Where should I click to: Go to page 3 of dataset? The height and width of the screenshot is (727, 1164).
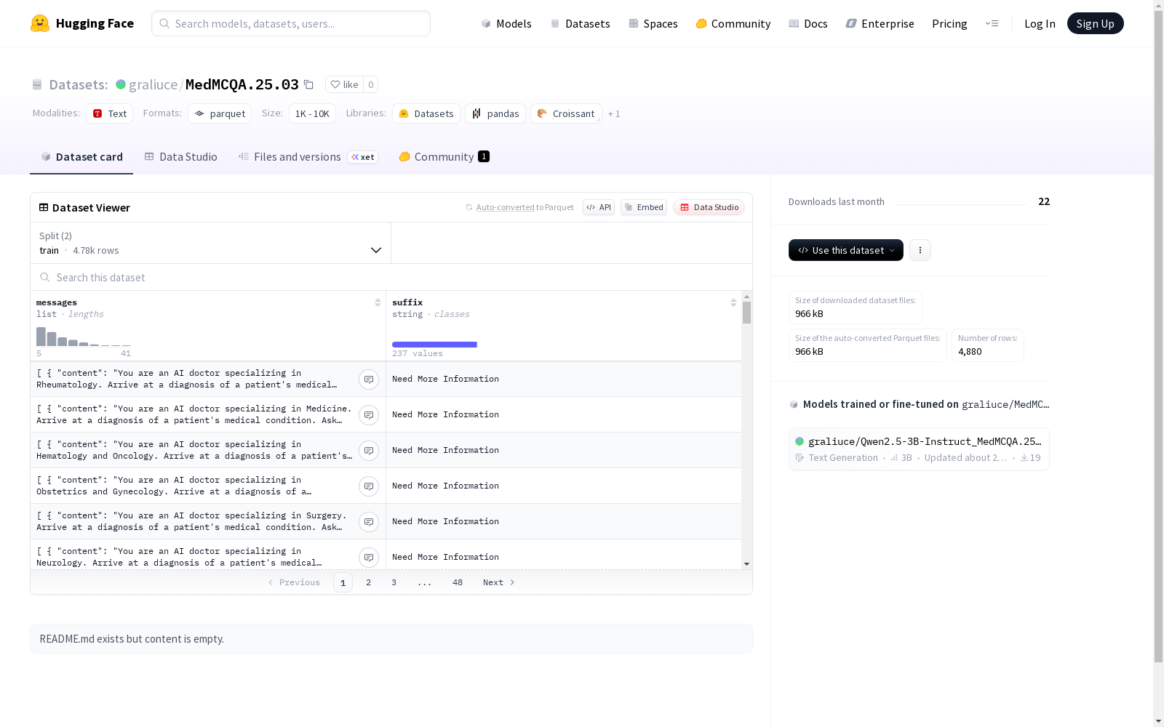394,582
